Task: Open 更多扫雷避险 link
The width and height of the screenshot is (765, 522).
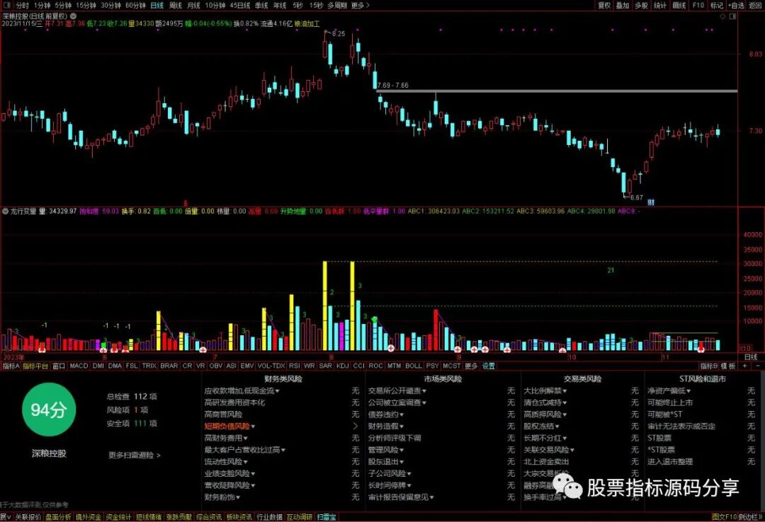Action: click(x=134, y=456)
